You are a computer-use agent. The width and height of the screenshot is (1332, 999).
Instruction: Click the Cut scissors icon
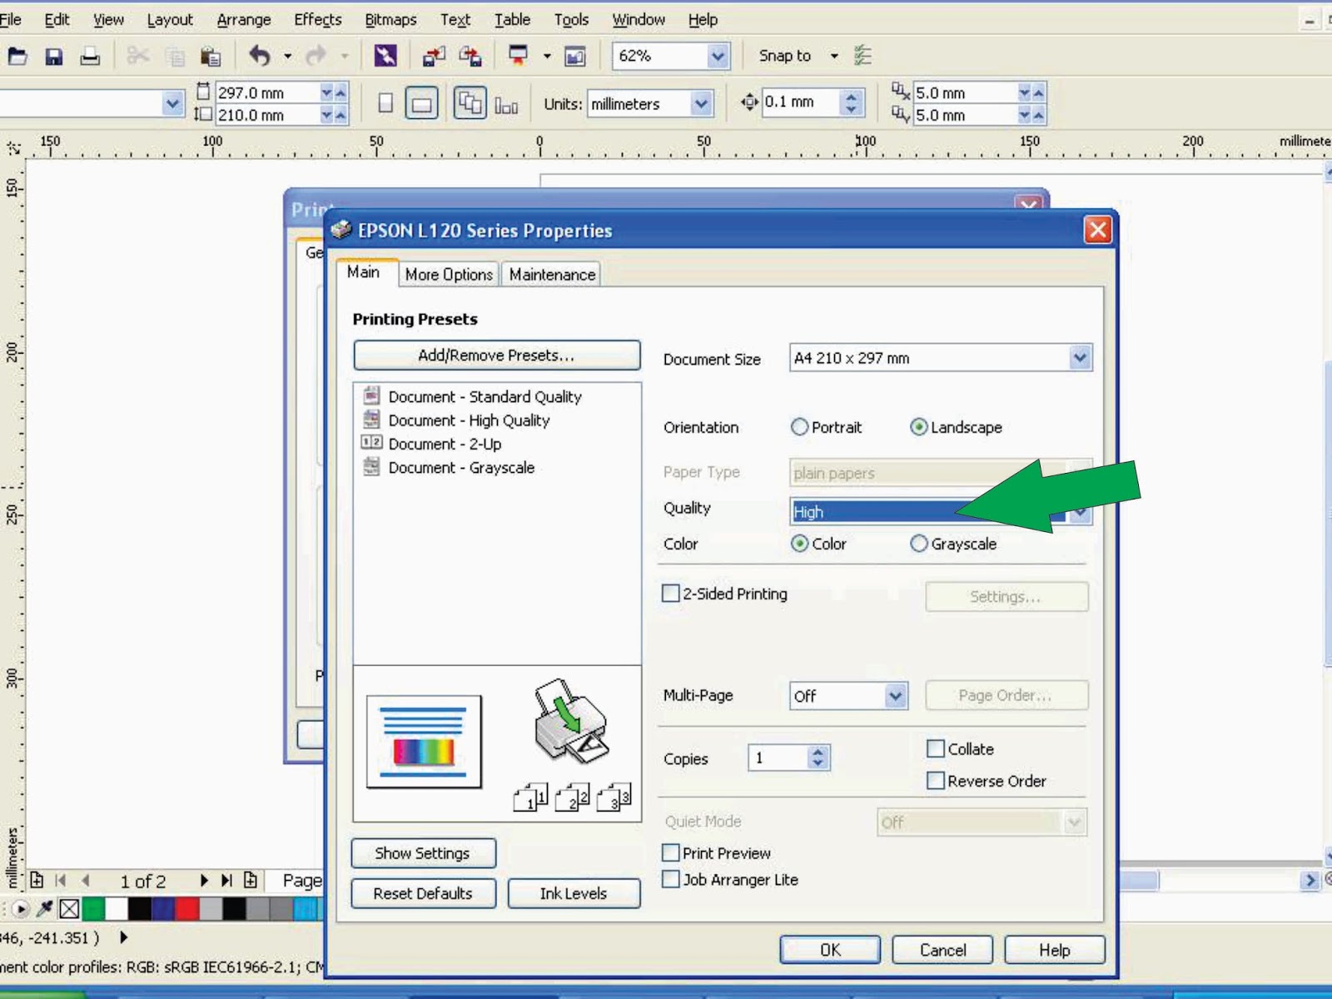click(138, 56)
